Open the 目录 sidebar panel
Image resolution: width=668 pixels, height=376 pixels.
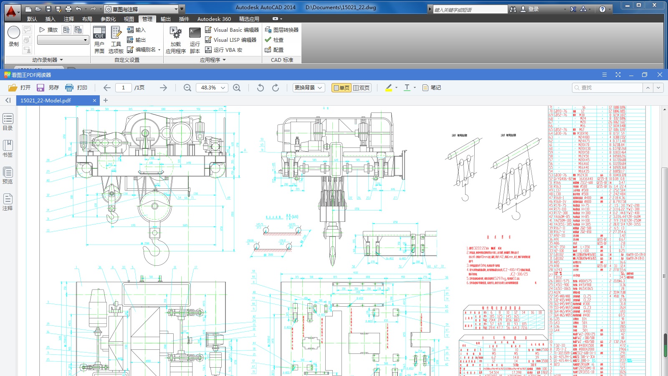[8, 122]
